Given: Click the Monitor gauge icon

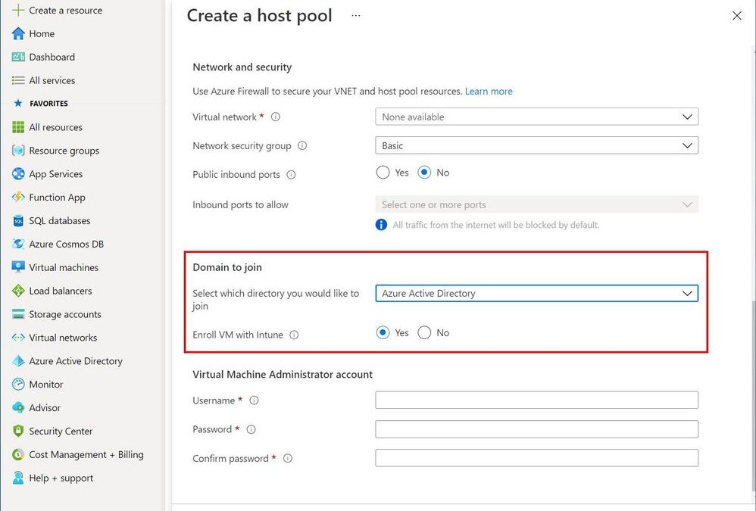Looking at the screenshot, I should tap(18, 385).
